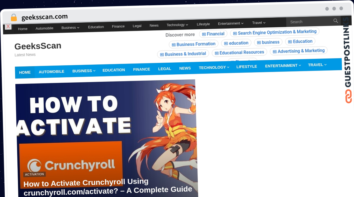Screen dimensions: 354x197
Task: Click the Search Engine Optimization tag icon
Action: pyautogui.click(x=235, y=34)
